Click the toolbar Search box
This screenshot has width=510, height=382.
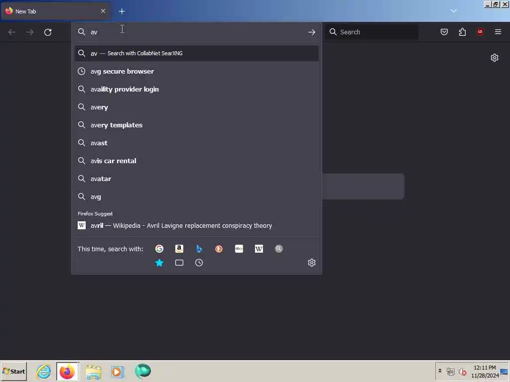[x=372, y=32]
